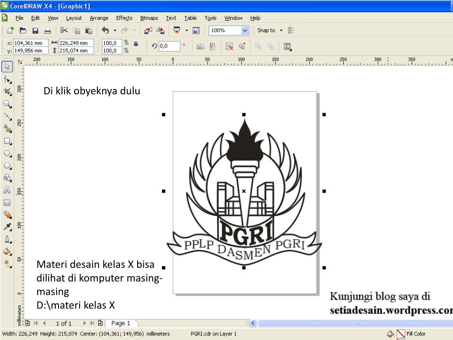Select the Rectangle tool

7,141
